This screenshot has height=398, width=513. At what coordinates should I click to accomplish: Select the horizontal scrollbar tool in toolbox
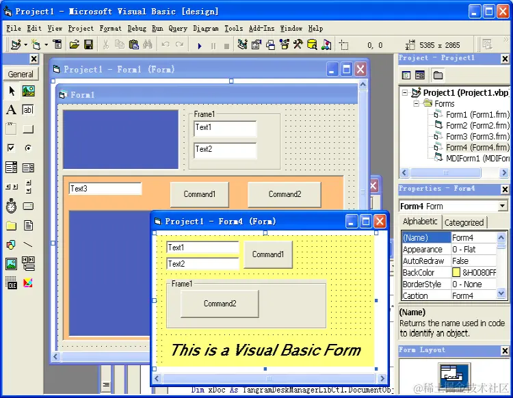pos(12,187)
